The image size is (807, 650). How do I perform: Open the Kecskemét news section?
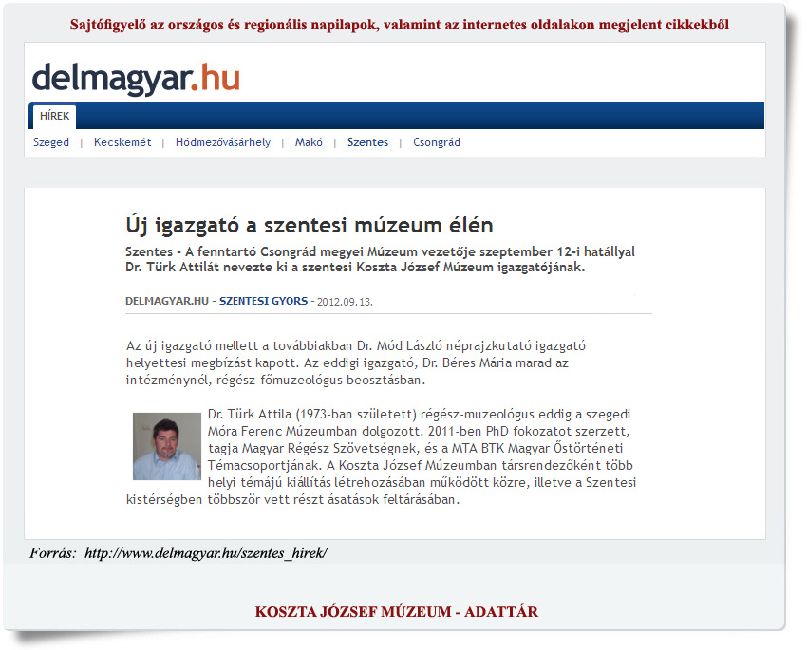tap(122, 142)
